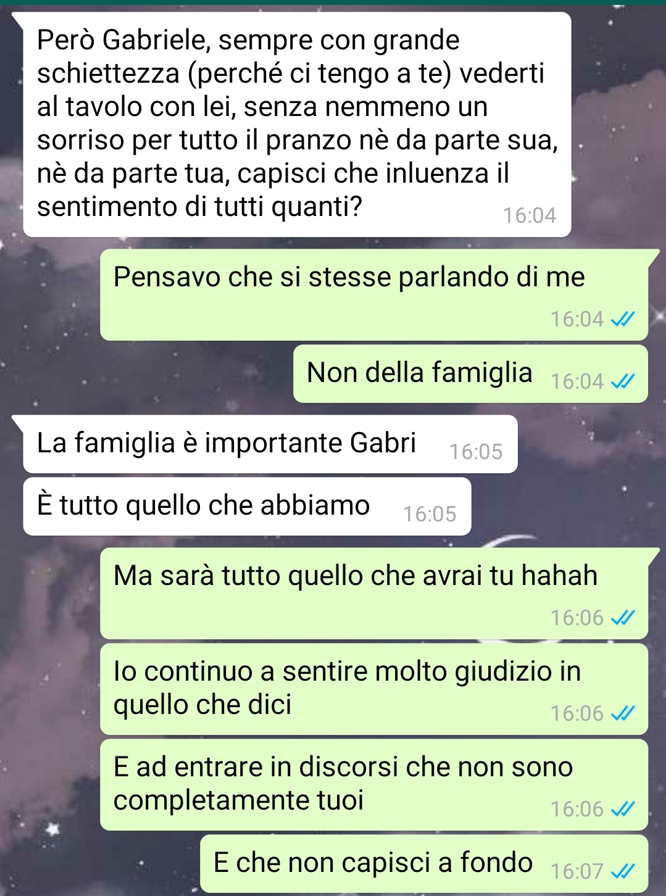Select 'Io continuo a sentire molto giudizio' message
The image size is (666, 896).
tap(374, 689)
